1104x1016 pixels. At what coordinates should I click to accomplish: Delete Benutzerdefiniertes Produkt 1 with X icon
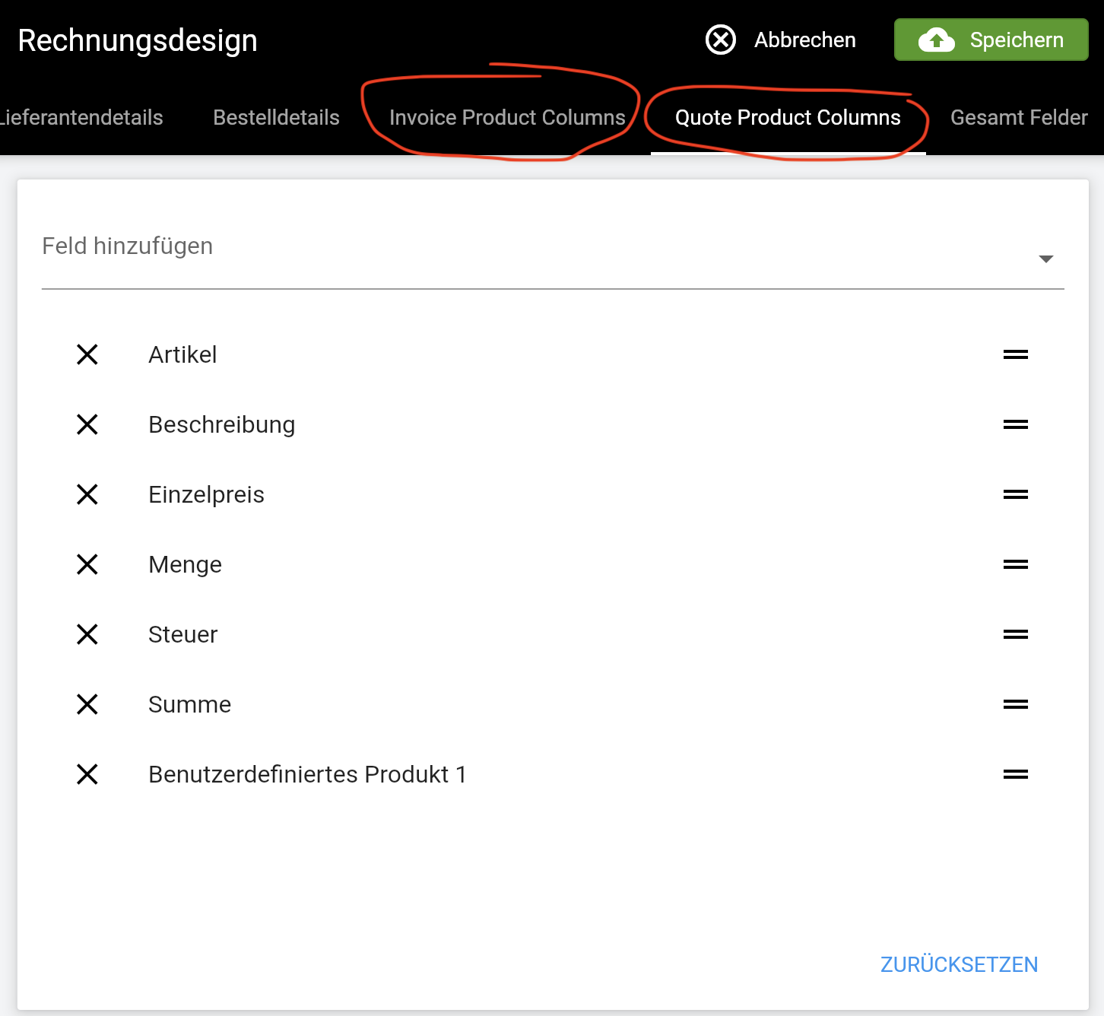[x=87, y=774]
